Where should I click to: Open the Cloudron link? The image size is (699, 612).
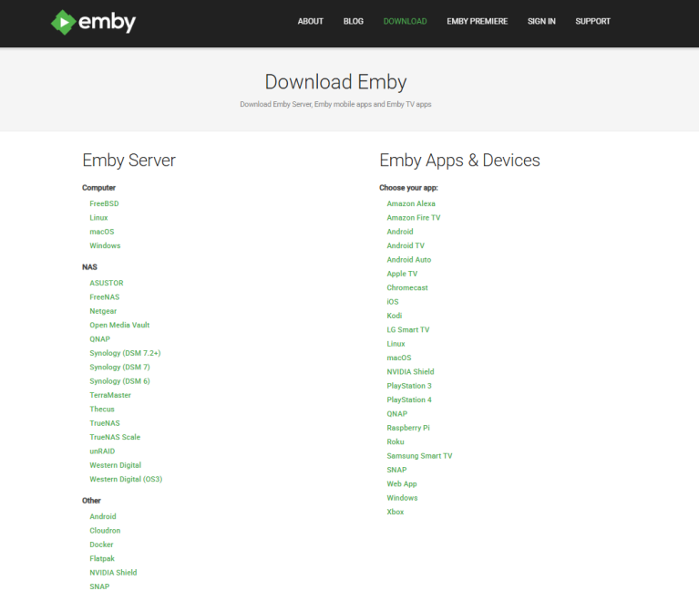105,531
